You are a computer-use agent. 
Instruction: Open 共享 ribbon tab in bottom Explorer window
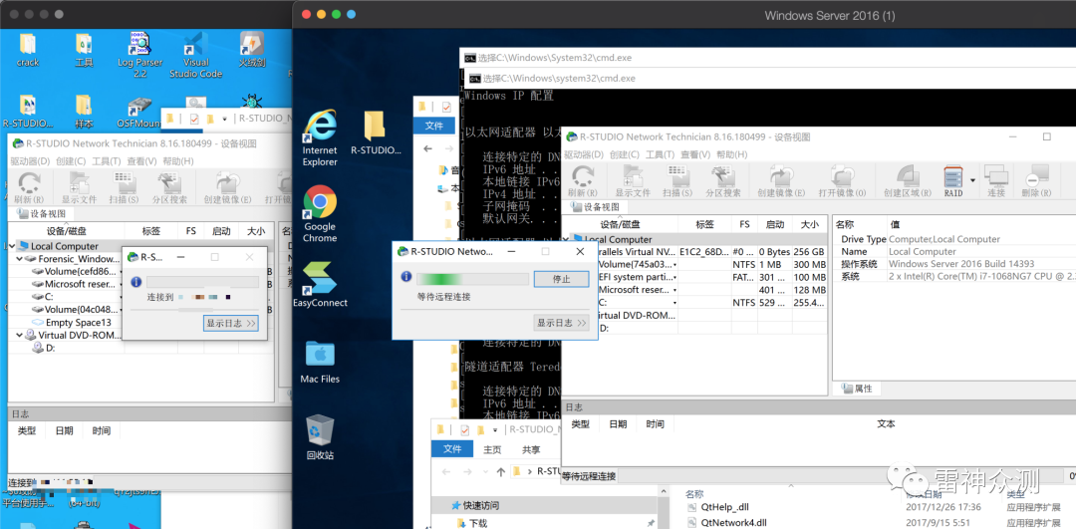point(530,449)
